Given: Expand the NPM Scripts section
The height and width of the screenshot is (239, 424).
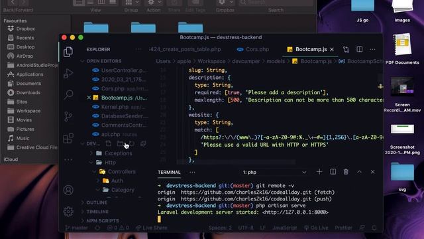Looking at the screenshot, I should click(103, 220).
